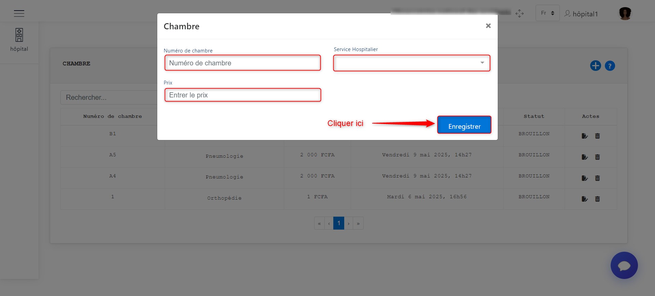Edit the A5 room row
Viewport: 655px width, 296px height.
point(584,157)
